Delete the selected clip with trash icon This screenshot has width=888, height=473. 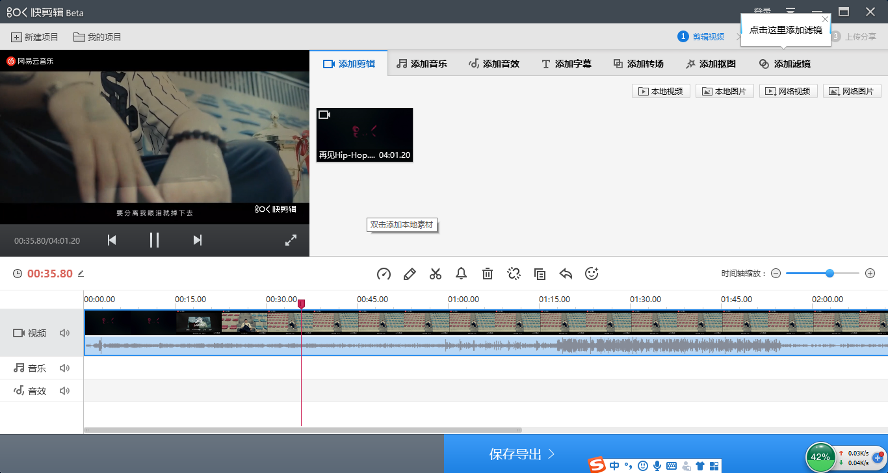[488, 274]
